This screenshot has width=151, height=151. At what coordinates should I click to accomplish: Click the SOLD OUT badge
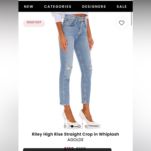(34, 23)
